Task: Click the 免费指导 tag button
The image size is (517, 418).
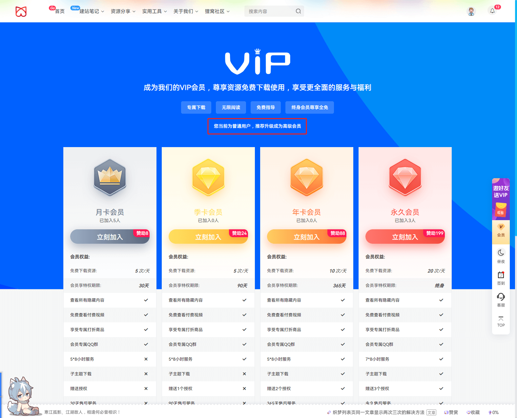Action: [x=266, y=107]
